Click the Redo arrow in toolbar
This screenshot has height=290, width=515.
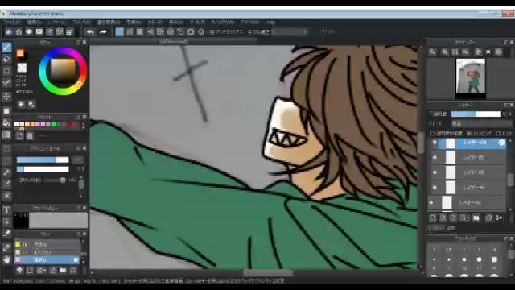point(103,32)
